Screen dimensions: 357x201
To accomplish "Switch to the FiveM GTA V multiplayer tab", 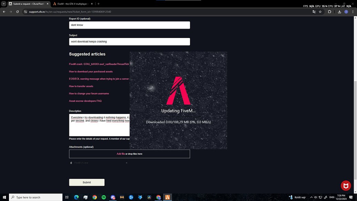I will pos(73,4).
